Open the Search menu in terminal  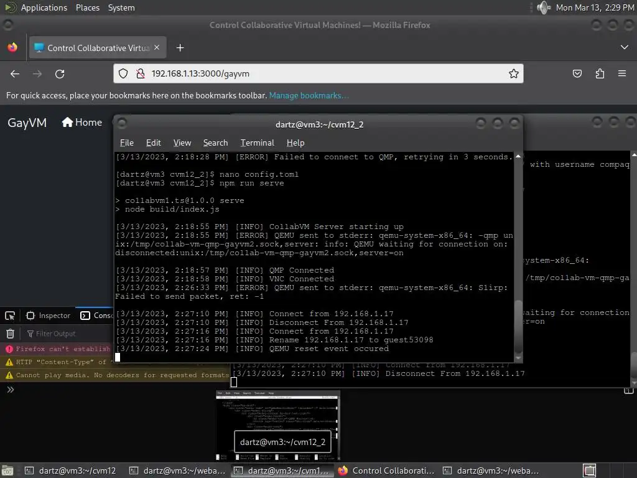[215, 143]
